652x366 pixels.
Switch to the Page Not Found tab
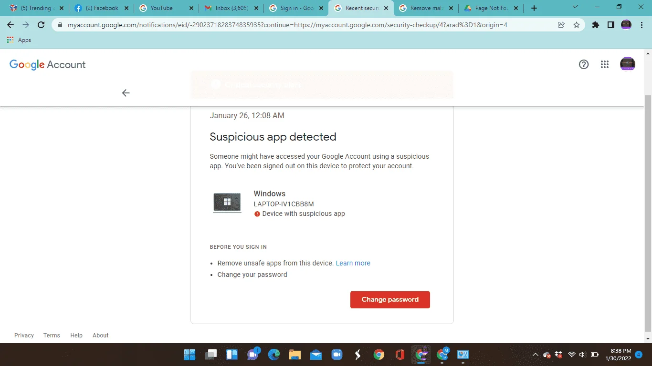point(491,8)
